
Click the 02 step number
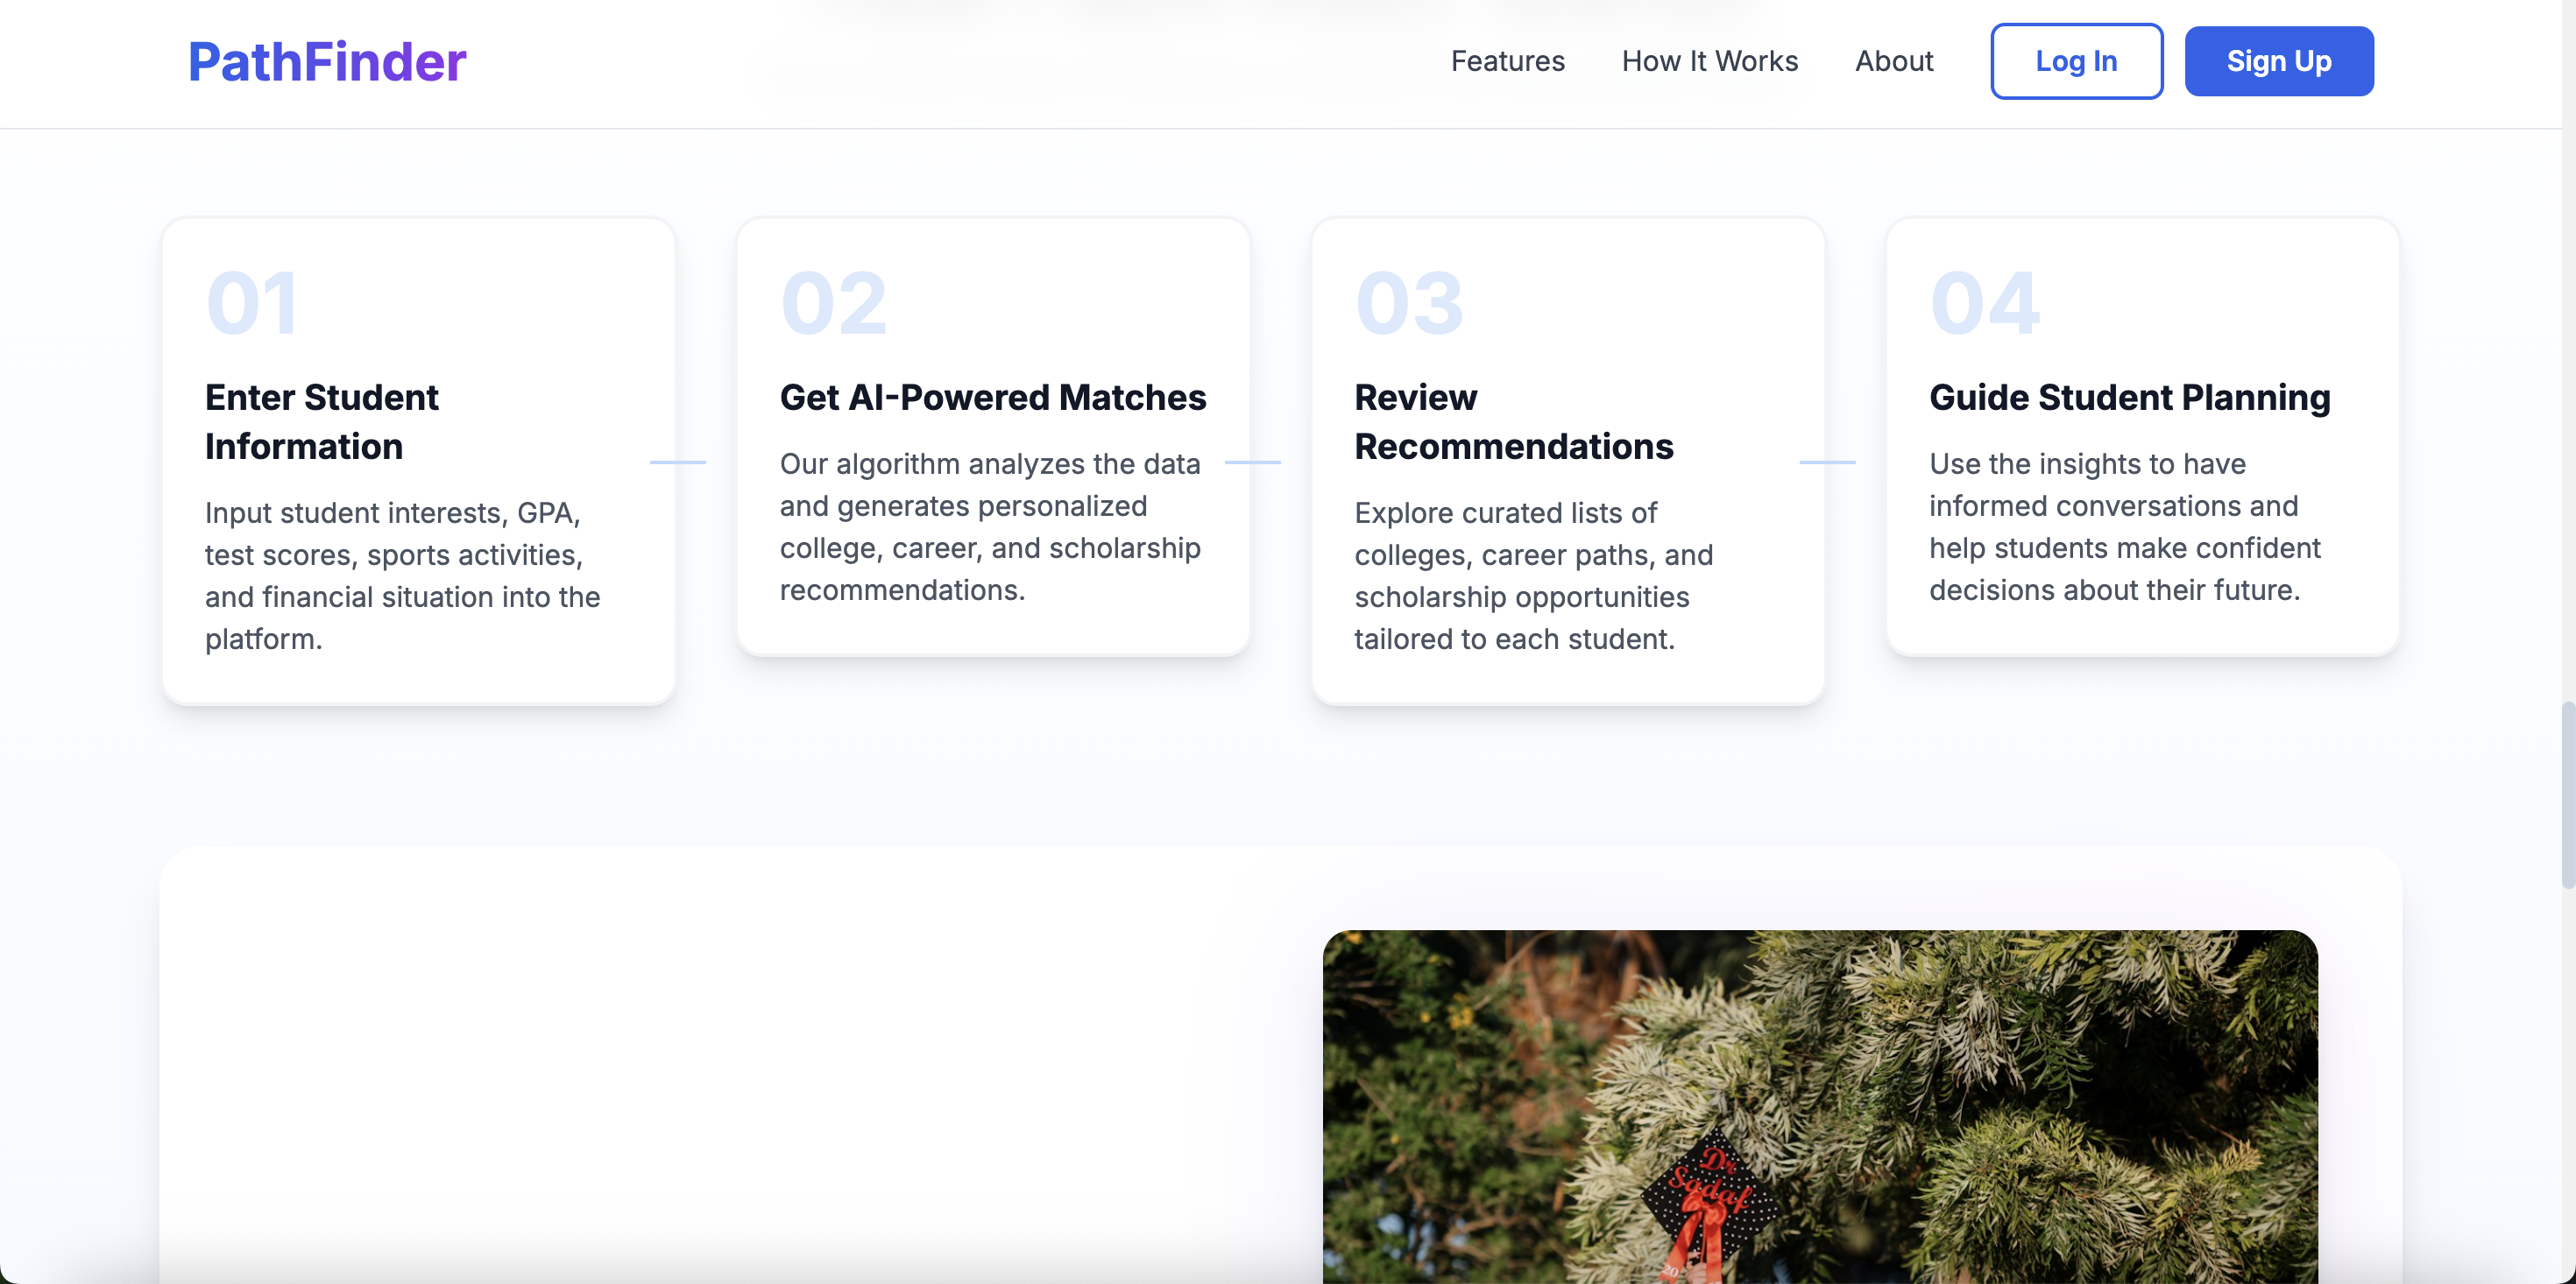point(833,303)
